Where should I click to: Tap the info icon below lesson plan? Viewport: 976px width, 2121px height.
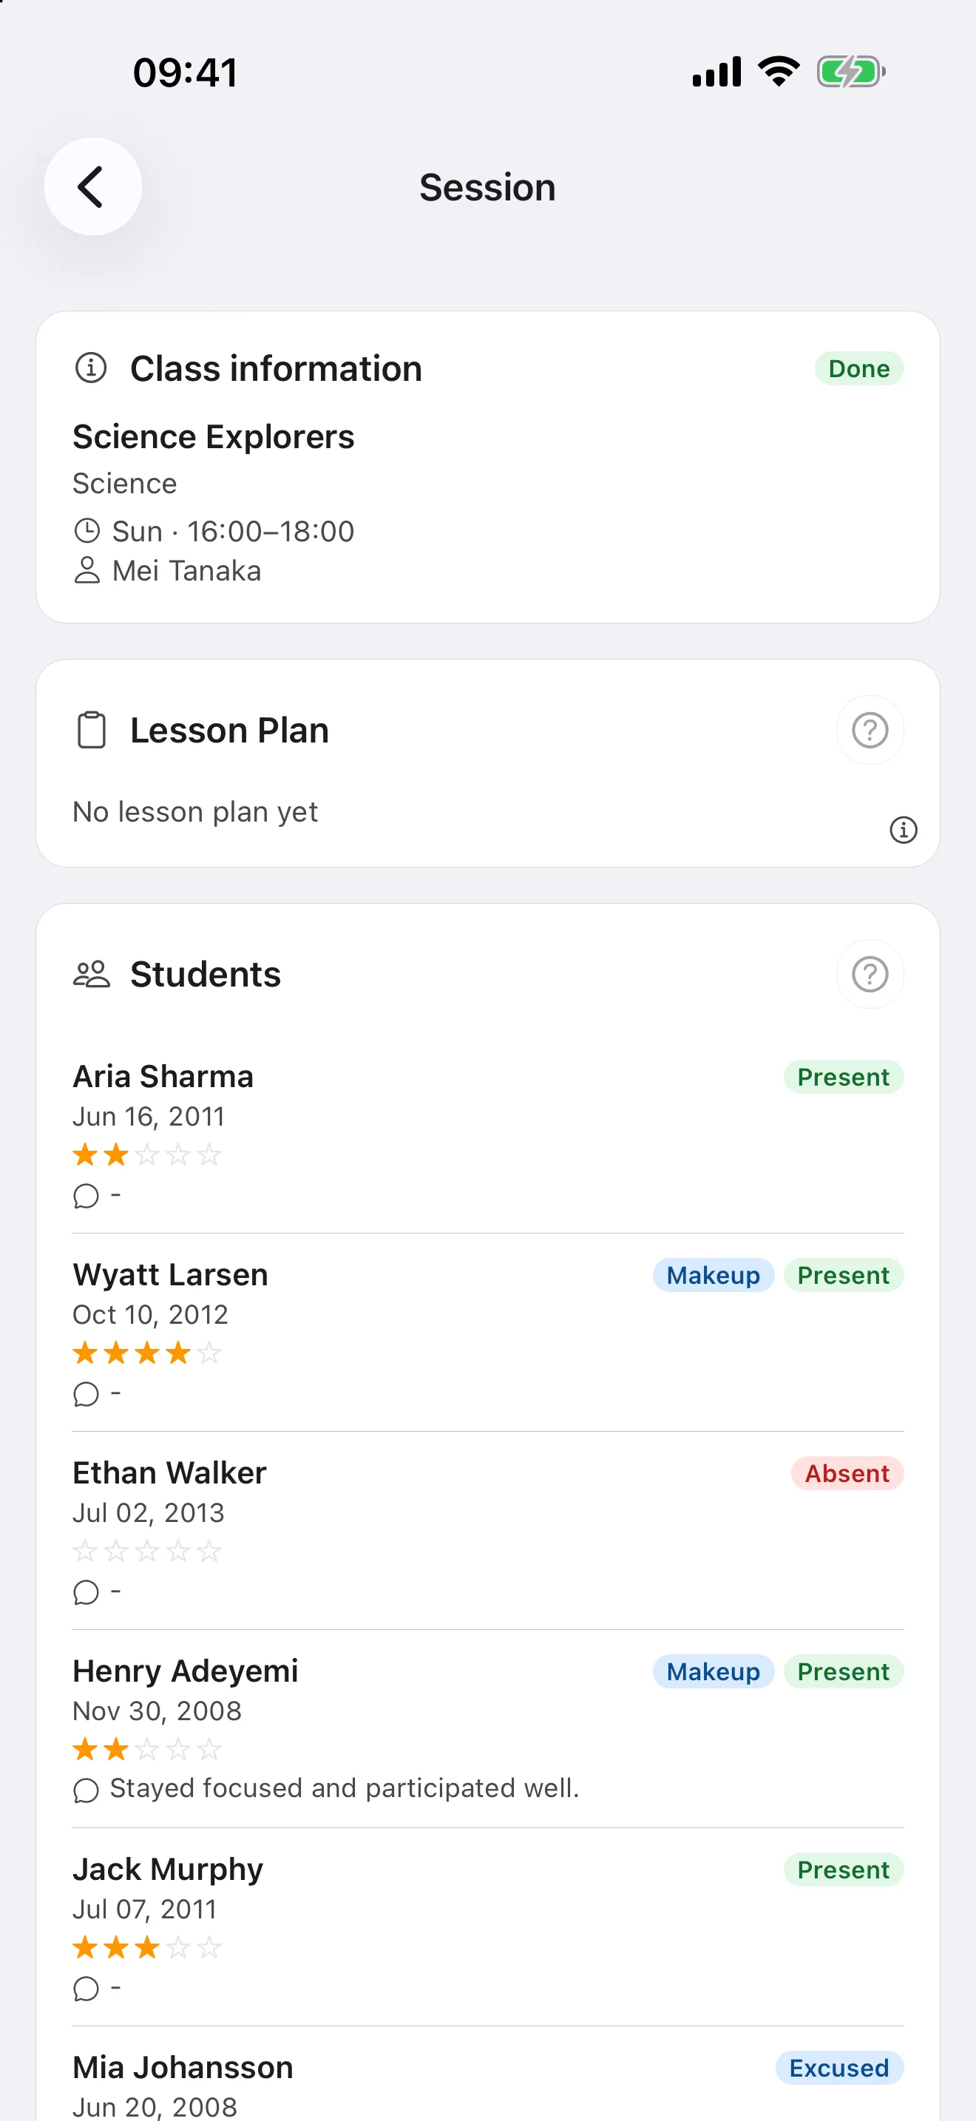tap(903, 830)
